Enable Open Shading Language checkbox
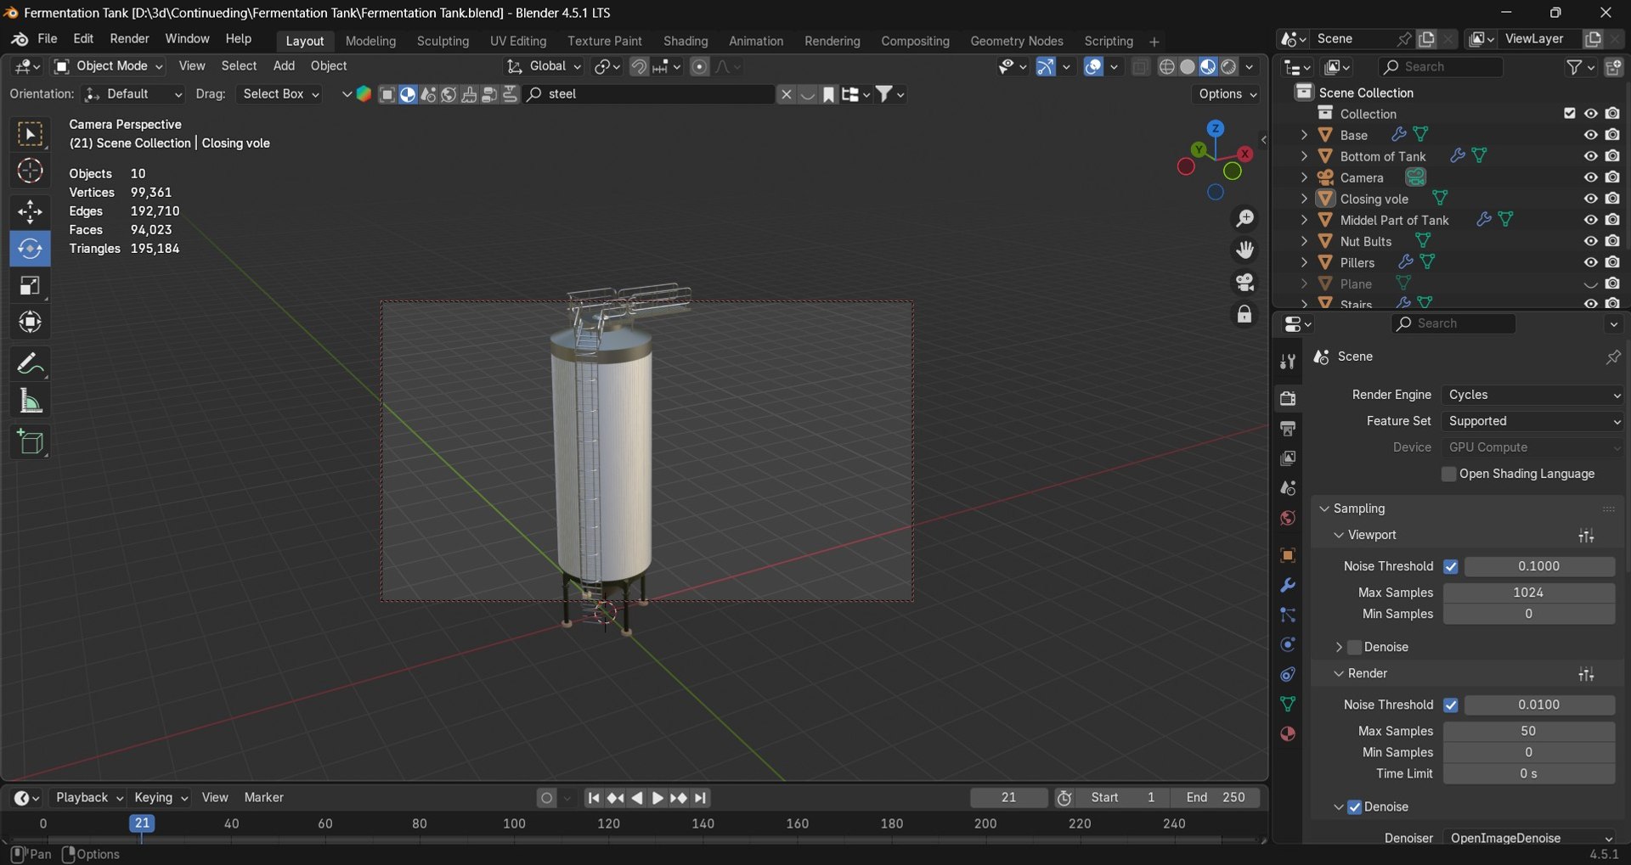Screen dimensions: 1631x865 click(x=1449, y=474)
